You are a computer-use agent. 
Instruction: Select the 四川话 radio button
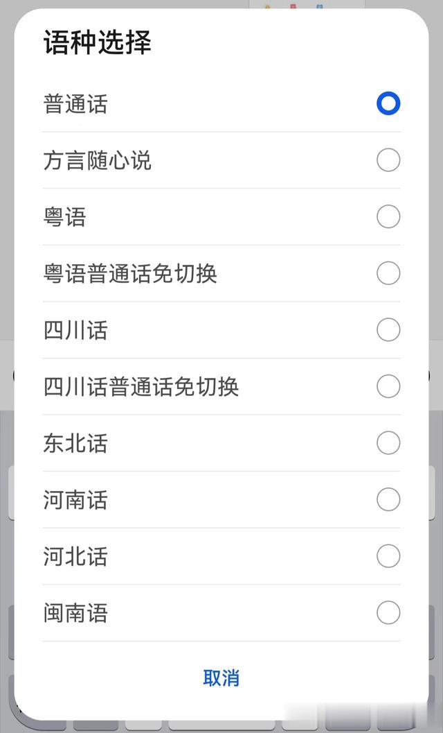click(388, 329)
